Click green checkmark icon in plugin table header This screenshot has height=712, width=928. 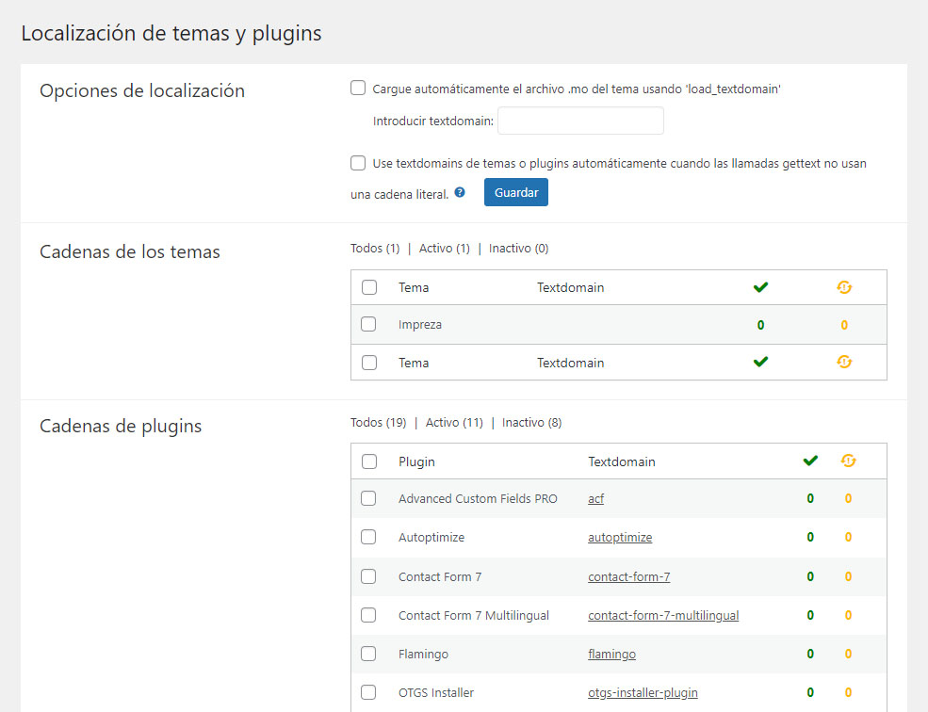click(810, 461)
